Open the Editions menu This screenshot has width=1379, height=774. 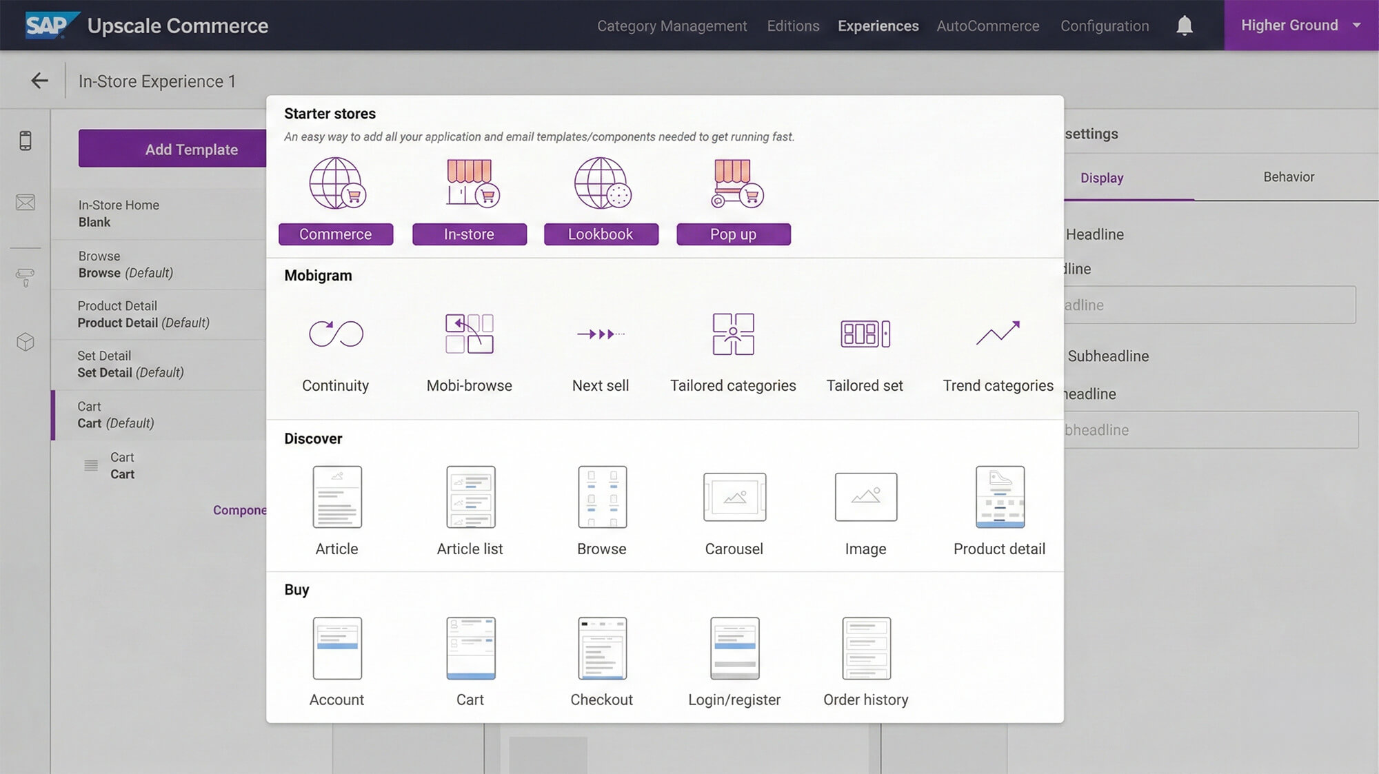pyautogui.click(x=793, y=26)
